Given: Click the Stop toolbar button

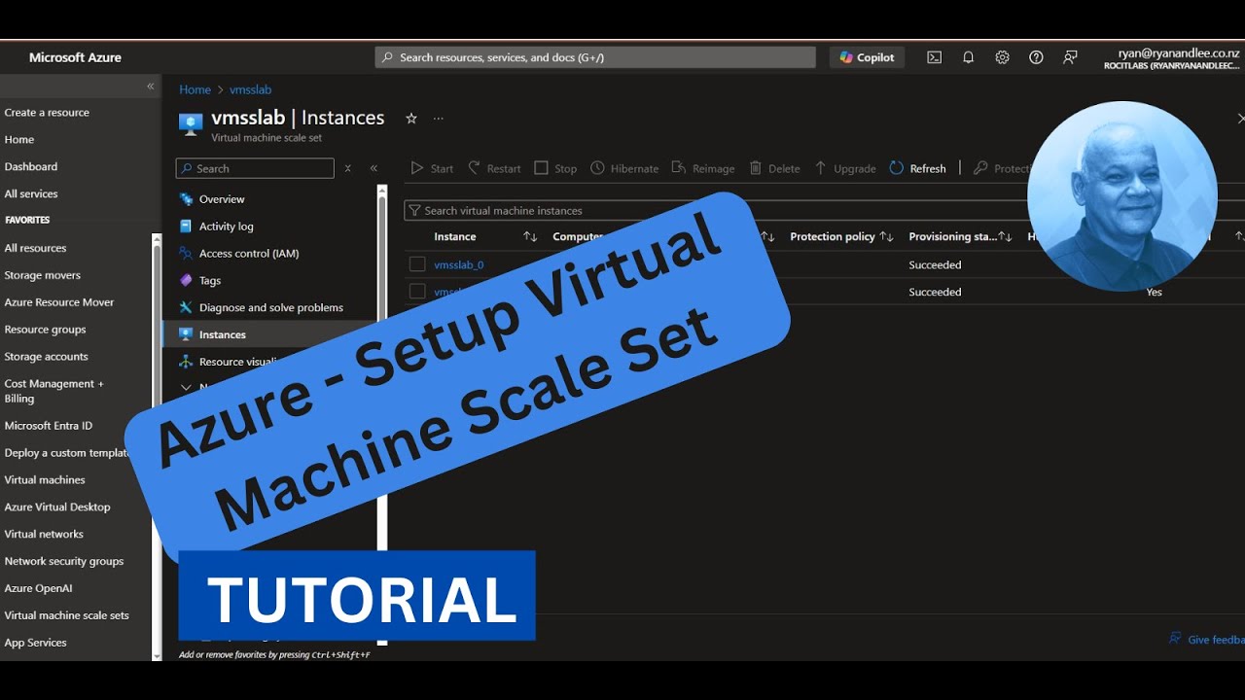Looking at the screenshot, I should 555,168.
